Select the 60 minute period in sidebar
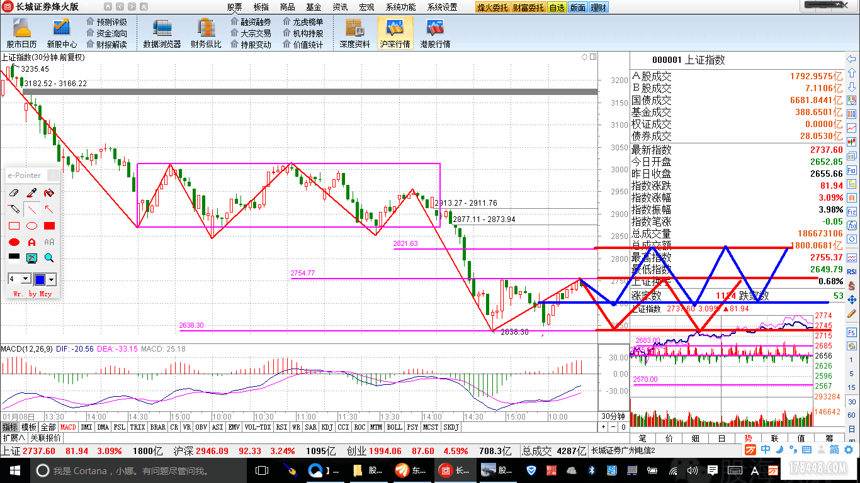The image size is (860, 483). [852, 415]
